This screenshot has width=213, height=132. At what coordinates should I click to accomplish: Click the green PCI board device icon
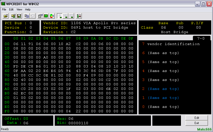click(x=46, y=16)
